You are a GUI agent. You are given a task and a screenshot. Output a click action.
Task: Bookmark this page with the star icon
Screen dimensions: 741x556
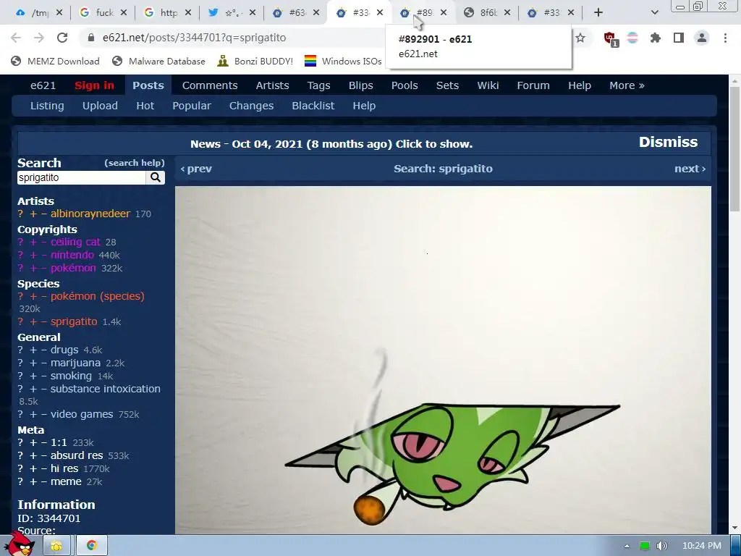[580, 38]
